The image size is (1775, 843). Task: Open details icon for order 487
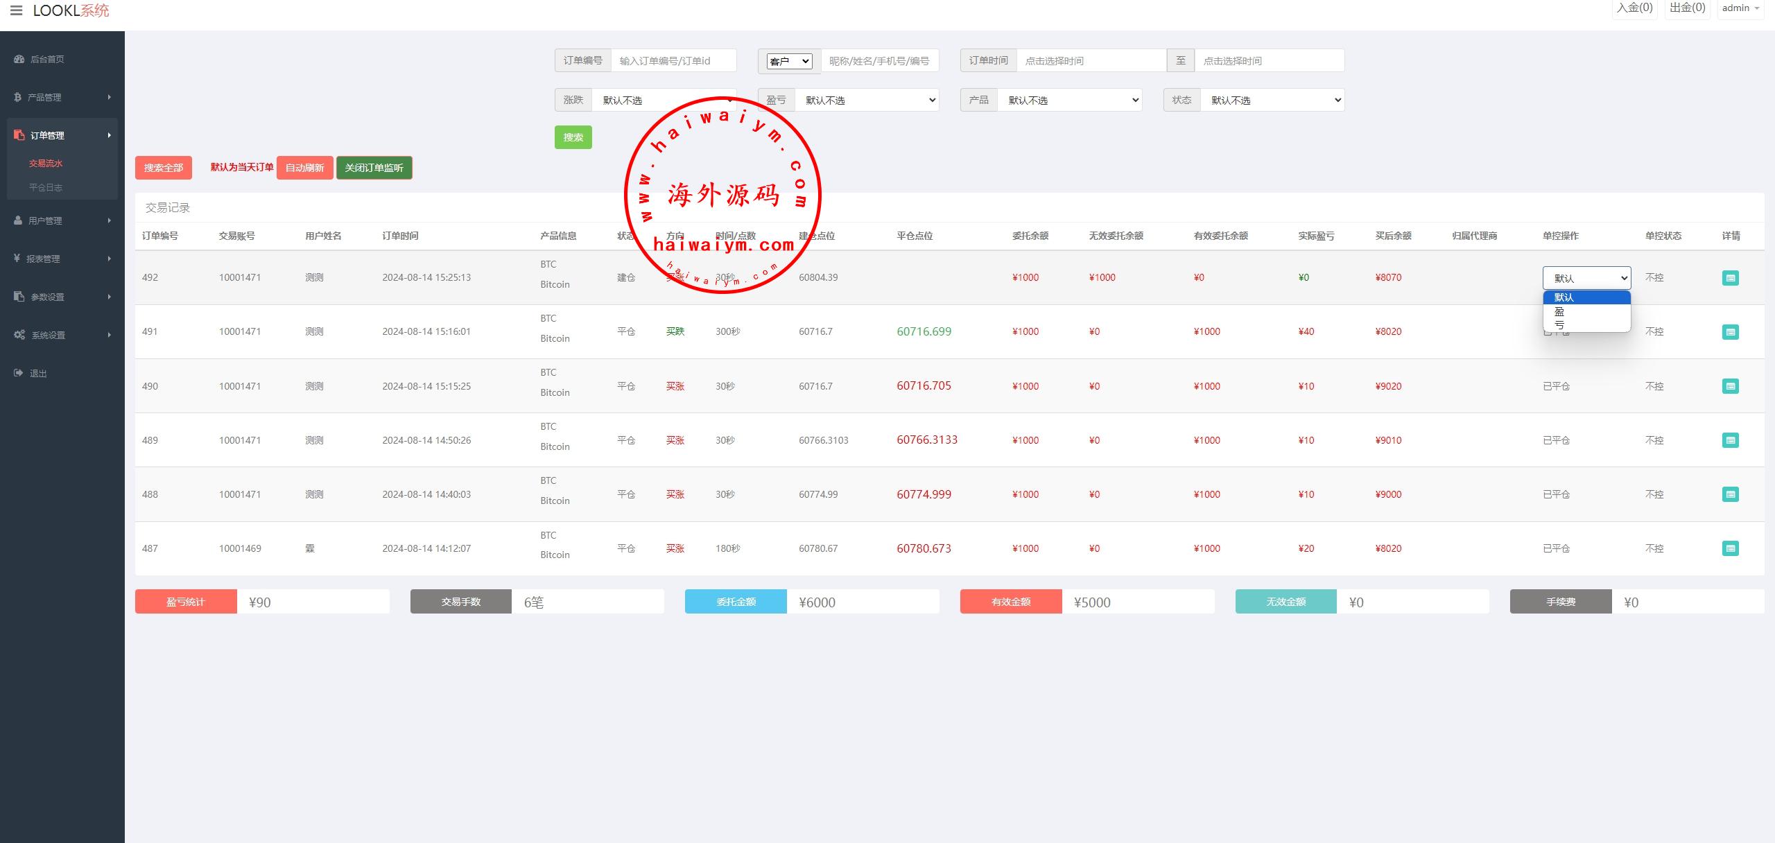(x=1730, y=548)
